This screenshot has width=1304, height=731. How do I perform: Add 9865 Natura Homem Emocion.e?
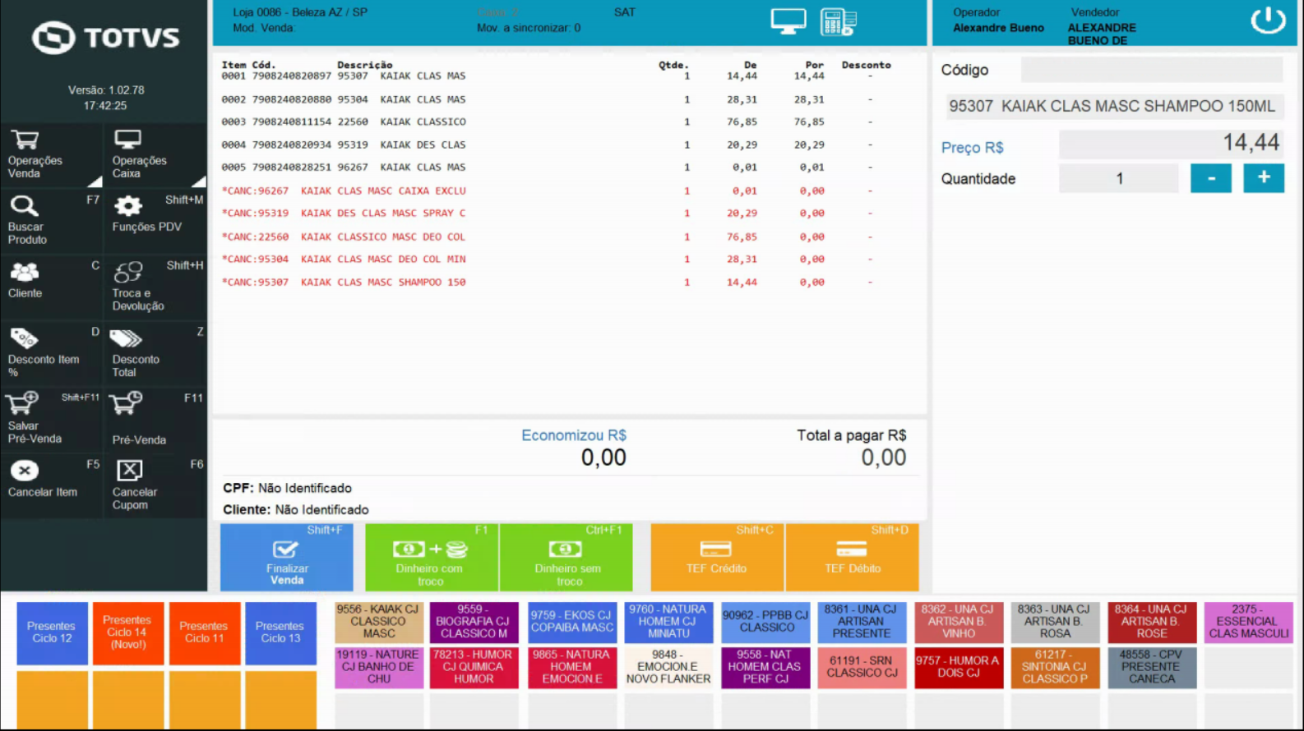coord(571,668)
